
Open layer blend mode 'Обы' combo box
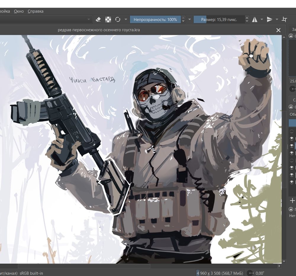292,114
